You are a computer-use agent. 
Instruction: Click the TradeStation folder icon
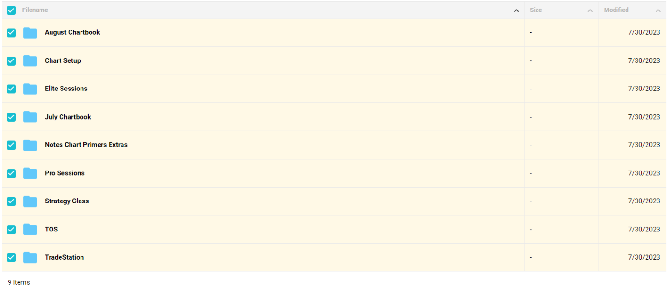point(30,258)
